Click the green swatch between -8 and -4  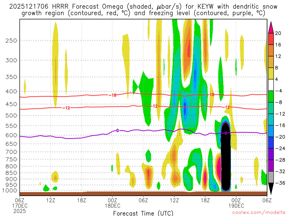tap(271, 96)
